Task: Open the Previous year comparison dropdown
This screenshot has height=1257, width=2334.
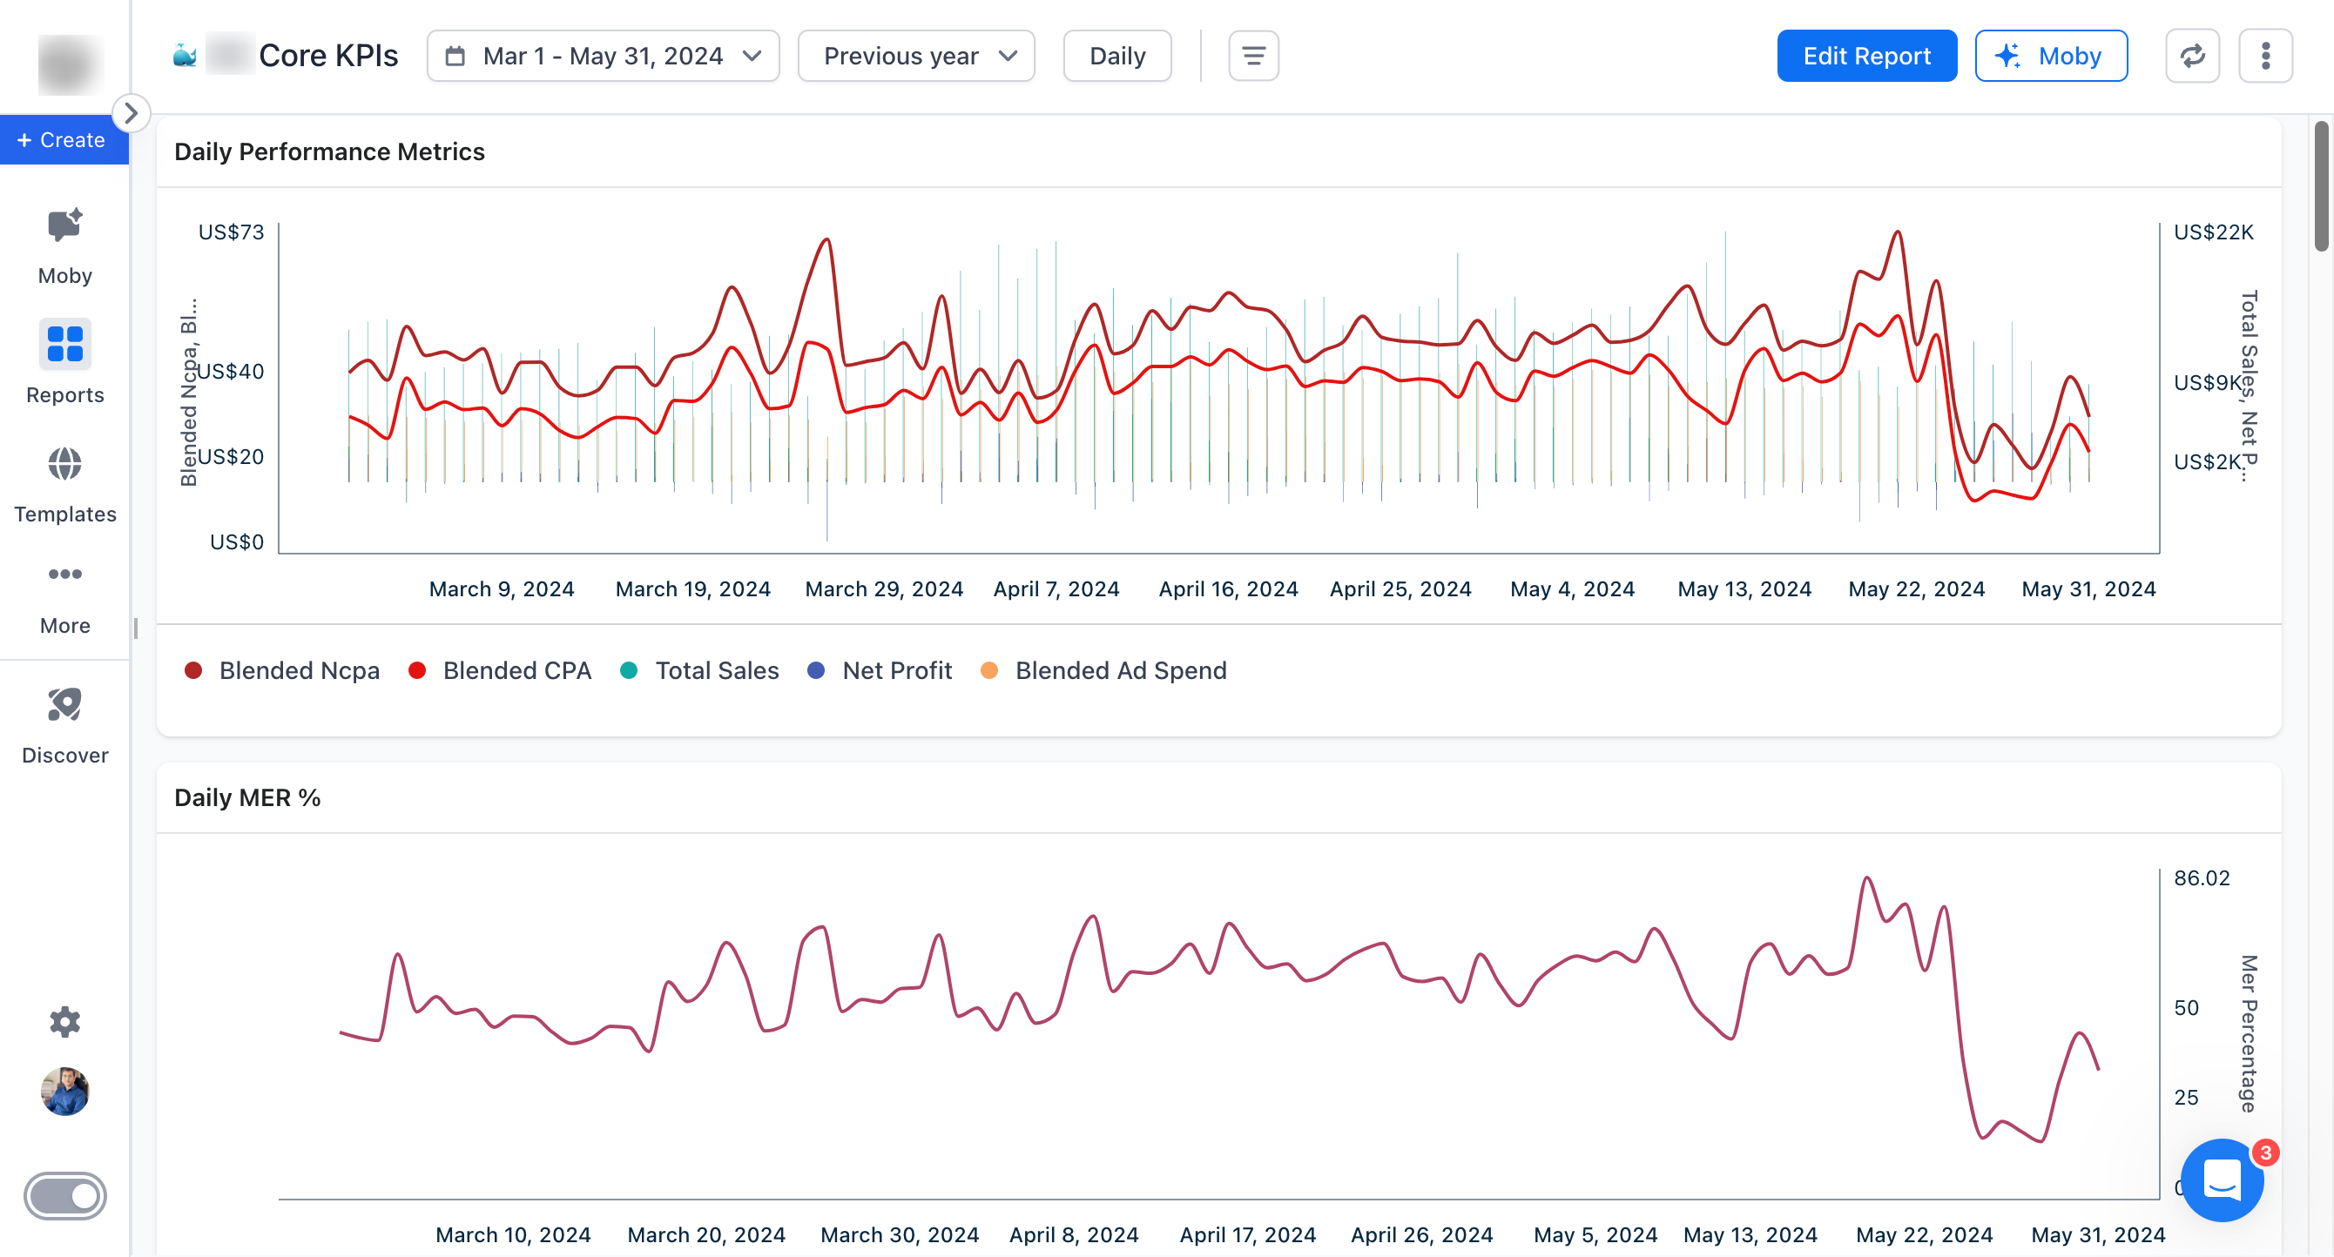Action: [916, 57]
